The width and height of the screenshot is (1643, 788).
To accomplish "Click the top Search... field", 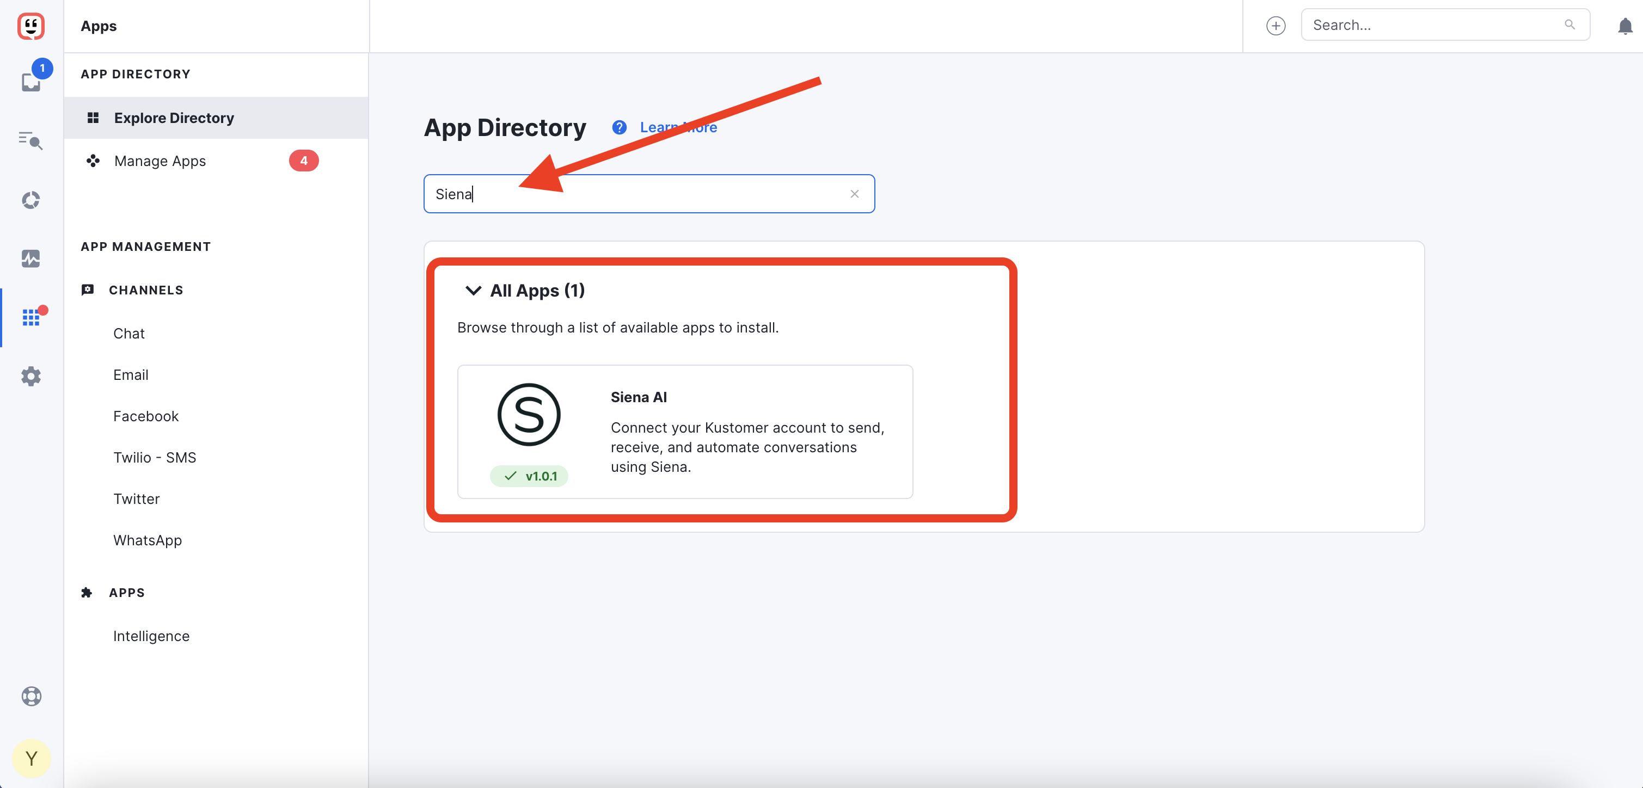I will (x=1445, y=25).
